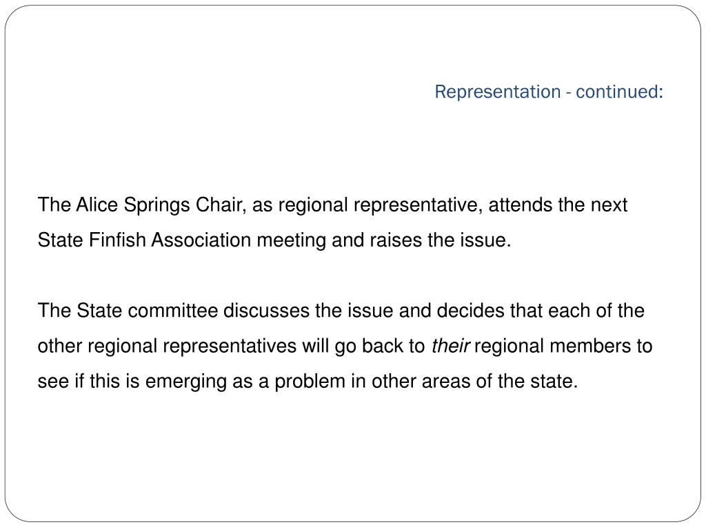The image size is (706, 529).
Task: Click the 'Representation - continued:' slide title
Action: [548, 92]
